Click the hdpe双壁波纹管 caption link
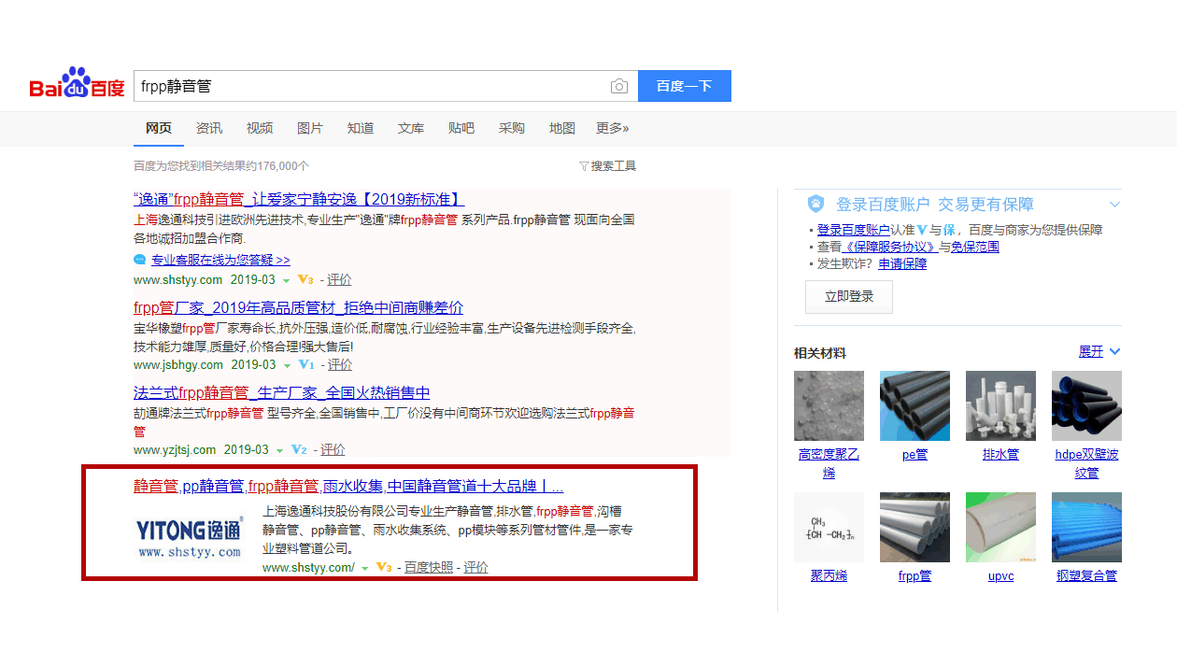The width and height of the screenshot is (1177, 666). (x=1086, y=463)
